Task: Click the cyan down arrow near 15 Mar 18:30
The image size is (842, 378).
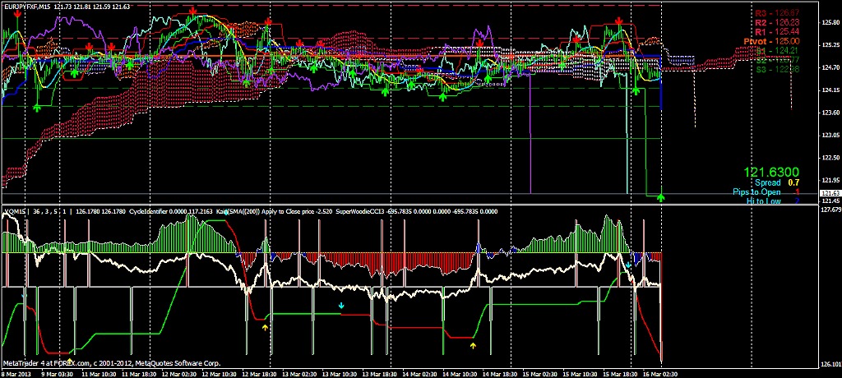Action: pyautogui.click(x=627, y=265)
